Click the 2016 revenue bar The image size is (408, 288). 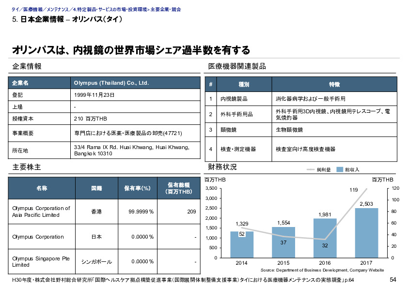(325, 238)
